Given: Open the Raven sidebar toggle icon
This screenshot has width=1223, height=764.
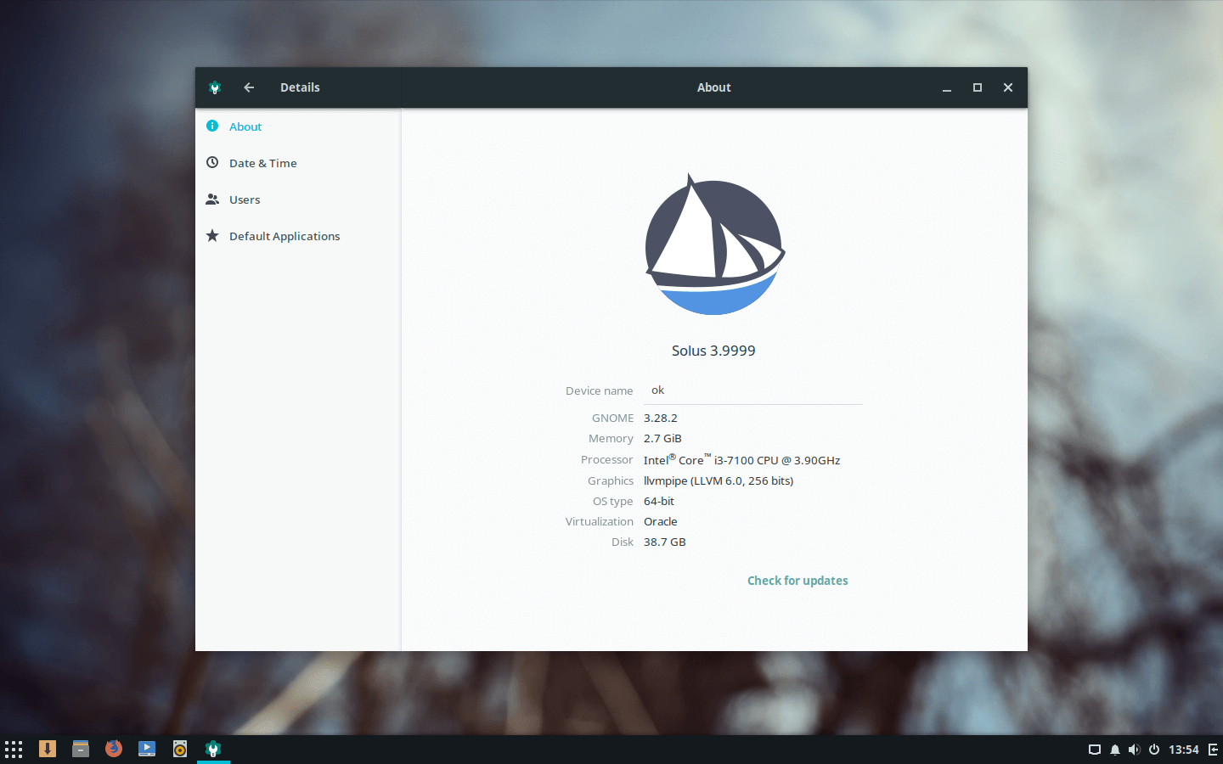Looking at the screenshot, I should tap(1213, 750).
